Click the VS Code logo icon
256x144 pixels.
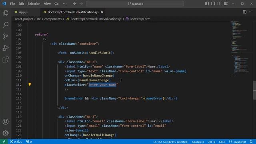[4, 4]
